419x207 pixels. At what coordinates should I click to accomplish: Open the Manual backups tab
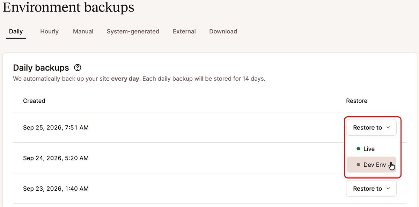click(x=83, y=31)
